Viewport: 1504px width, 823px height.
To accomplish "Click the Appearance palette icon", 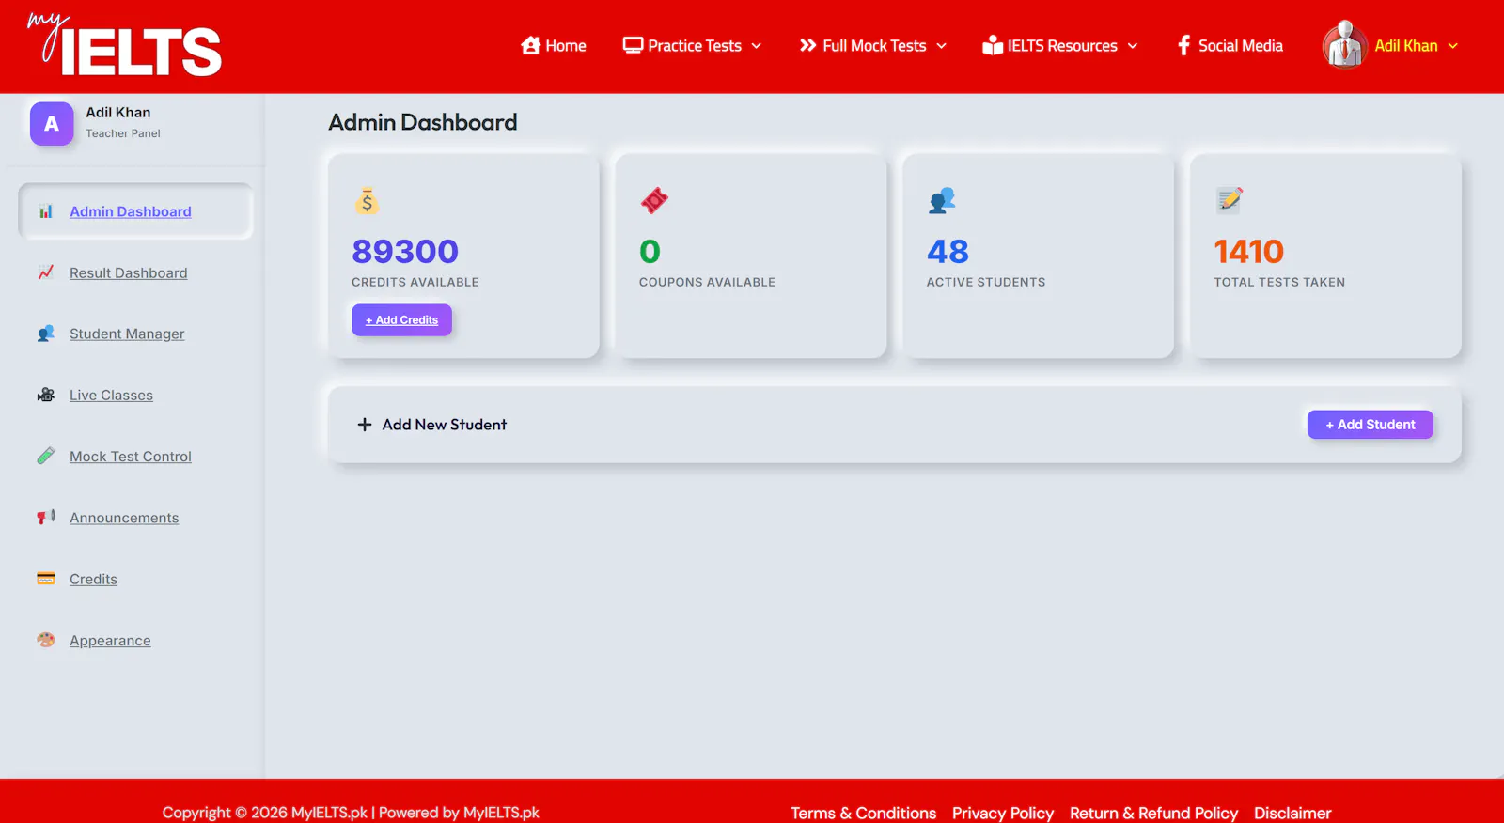I will point(45,640).
